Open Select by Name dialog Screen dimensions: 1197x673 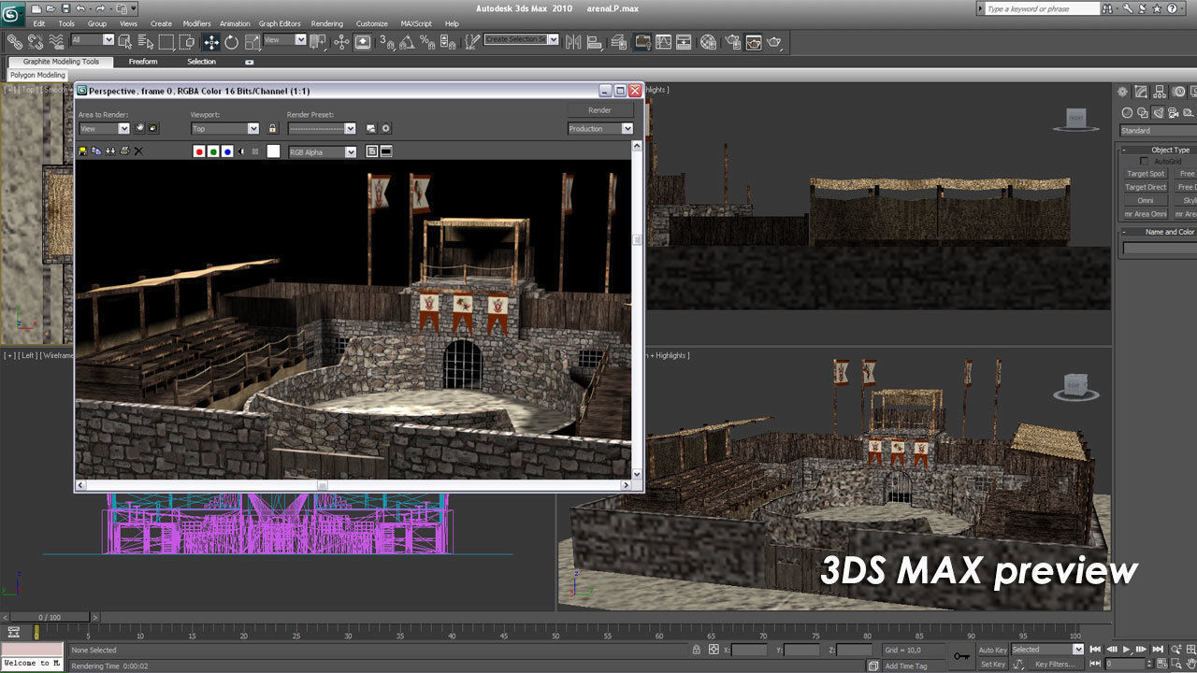point(146,41)
